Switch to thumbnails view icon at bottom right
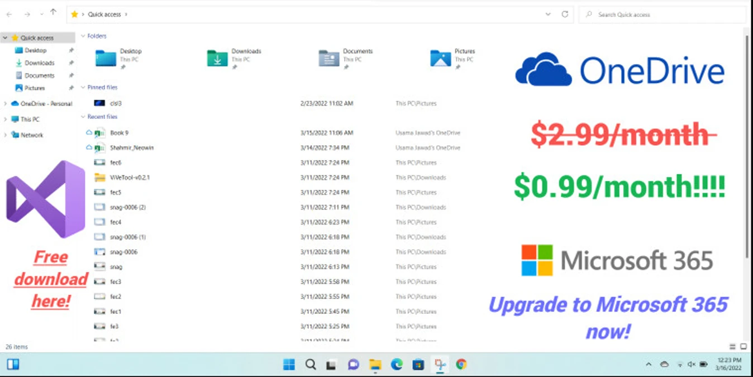 (x=744, y=347)
